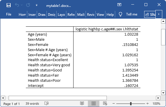Screen dimensions: 166x107
Task: Click the 'Intercept' row label
Action: point(36,86)
